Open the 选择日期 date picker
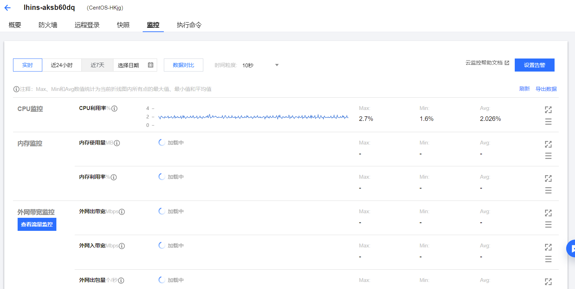Image resolution: width=575 pixels, height=289 pixels. [135, 65]
